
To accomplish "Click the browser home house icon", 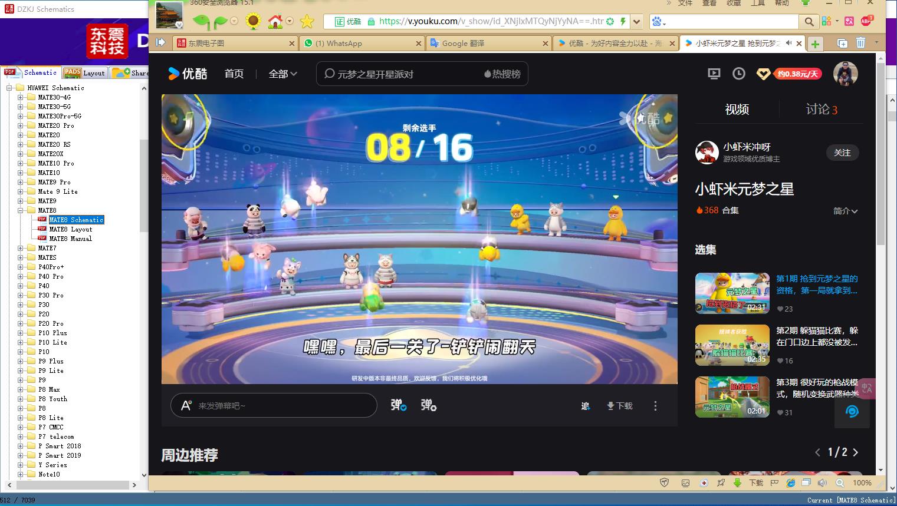I will click(275, 22).
